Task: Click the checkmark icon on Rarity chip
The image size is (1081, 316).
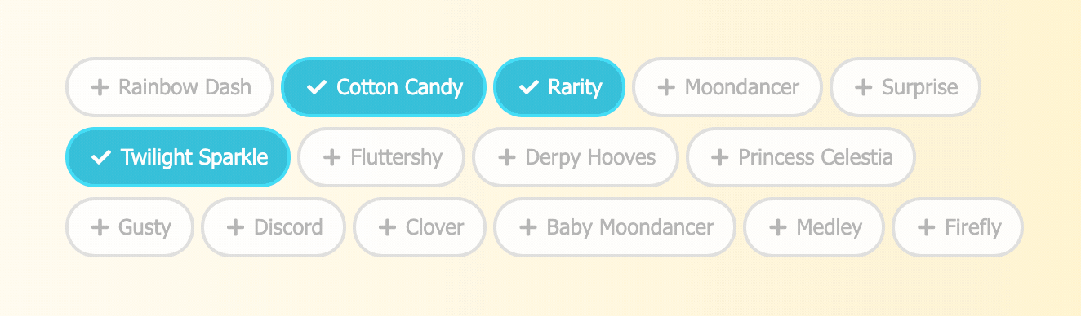Action: click(529, 87)
